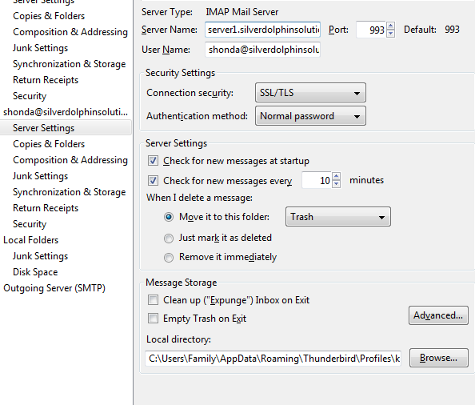Screen dimensions: 475x405
Task: Click in the Server Name input field
Action: (x=262, y=30)
